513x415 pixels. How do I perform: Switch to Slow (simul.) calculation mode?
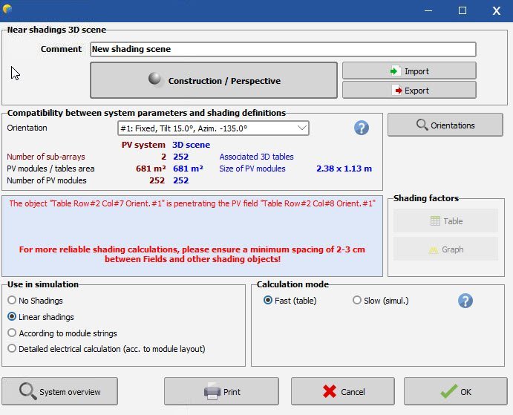[357, 301]
